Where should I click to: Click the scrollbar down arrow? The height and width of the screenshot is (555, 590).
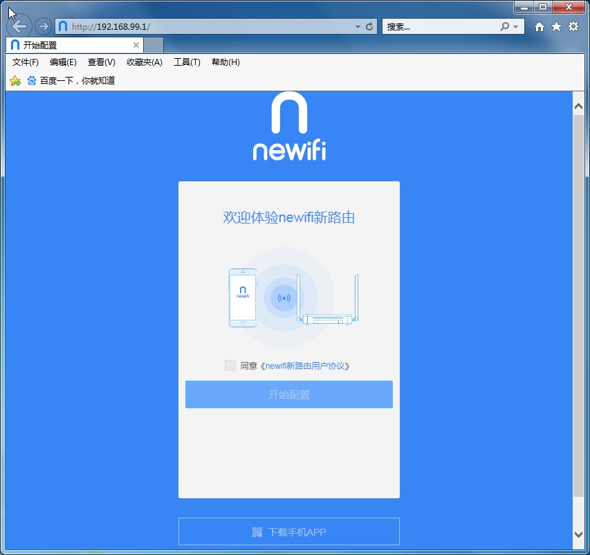(x=579, y=534)
